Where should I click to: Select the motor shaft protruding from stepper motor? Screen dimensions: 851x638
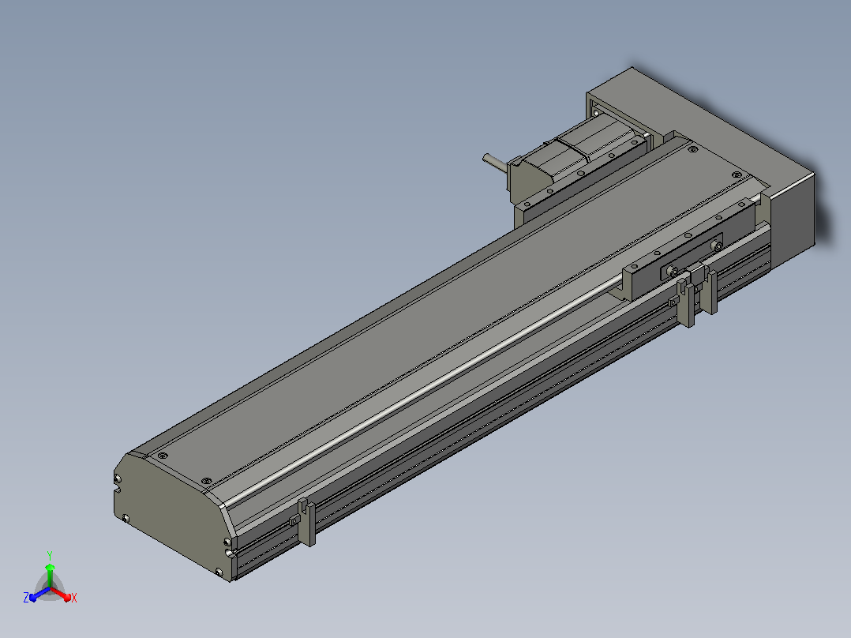495,161
